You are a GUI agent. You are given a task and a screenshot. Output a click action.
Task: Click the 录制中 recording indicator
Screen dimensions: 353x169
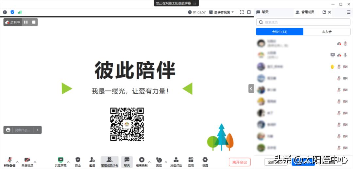[x=13, y=22]
